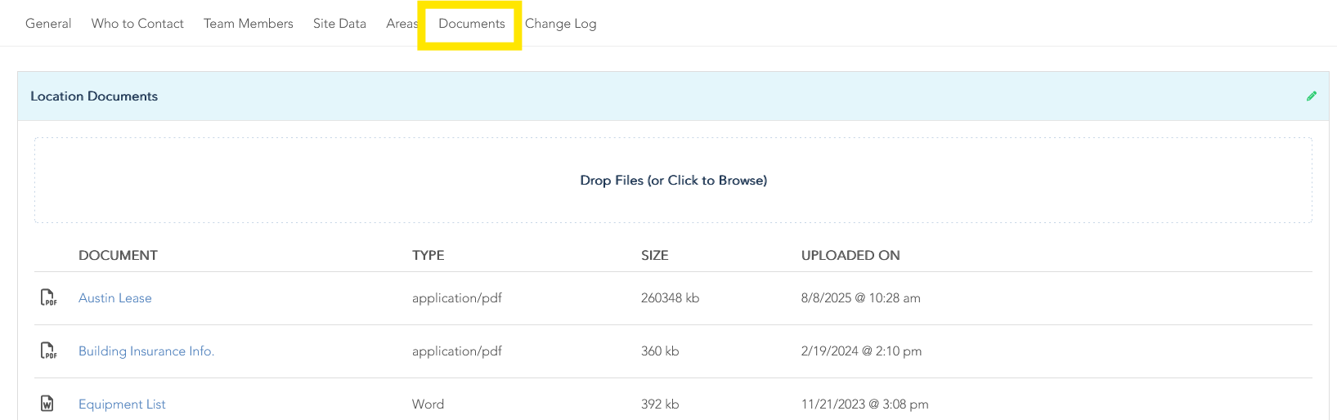Viewport: 1337px width, 420px height.
Task: Open the Building Insurance Info. link
Action: [x=146, y=351]
